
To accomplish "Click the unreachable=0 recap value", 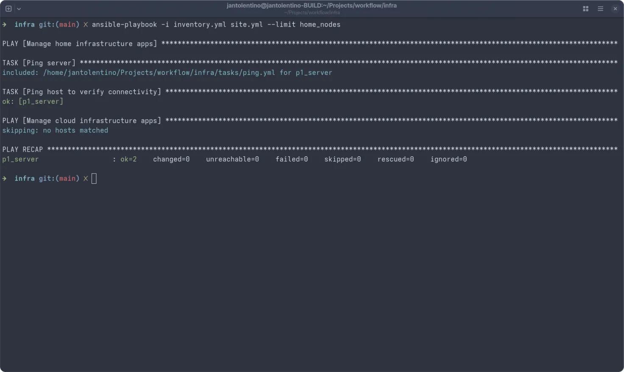I will 232,159.
